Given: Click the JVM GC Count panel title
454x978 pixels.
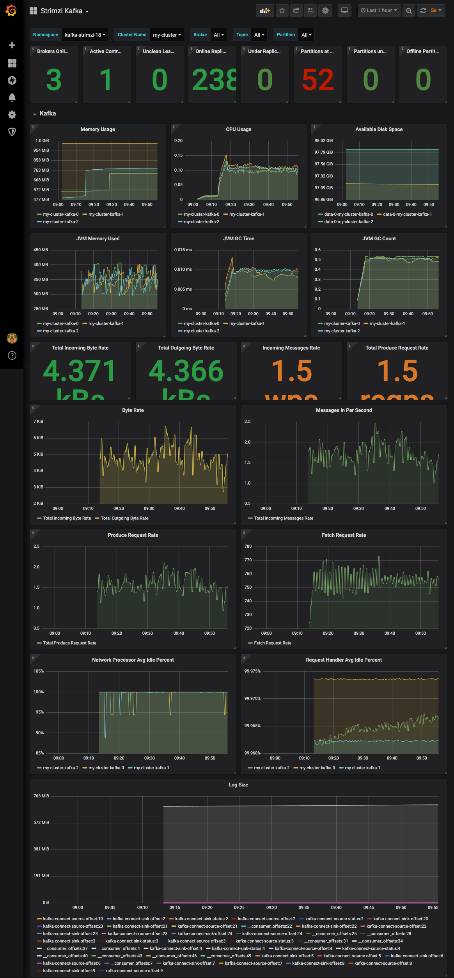Looking at the screenshot, I should 379,239.
